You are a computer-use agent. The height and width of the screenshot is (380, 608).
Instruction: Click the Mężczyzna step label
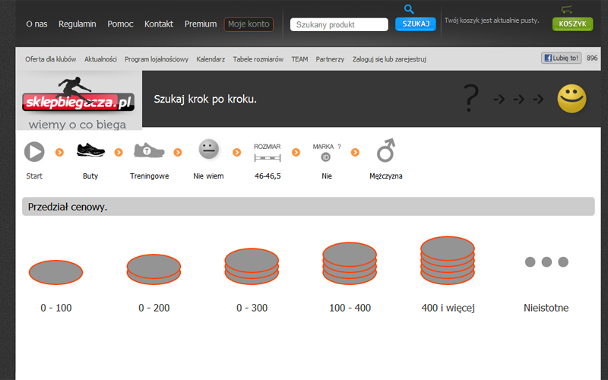point(386,176)
